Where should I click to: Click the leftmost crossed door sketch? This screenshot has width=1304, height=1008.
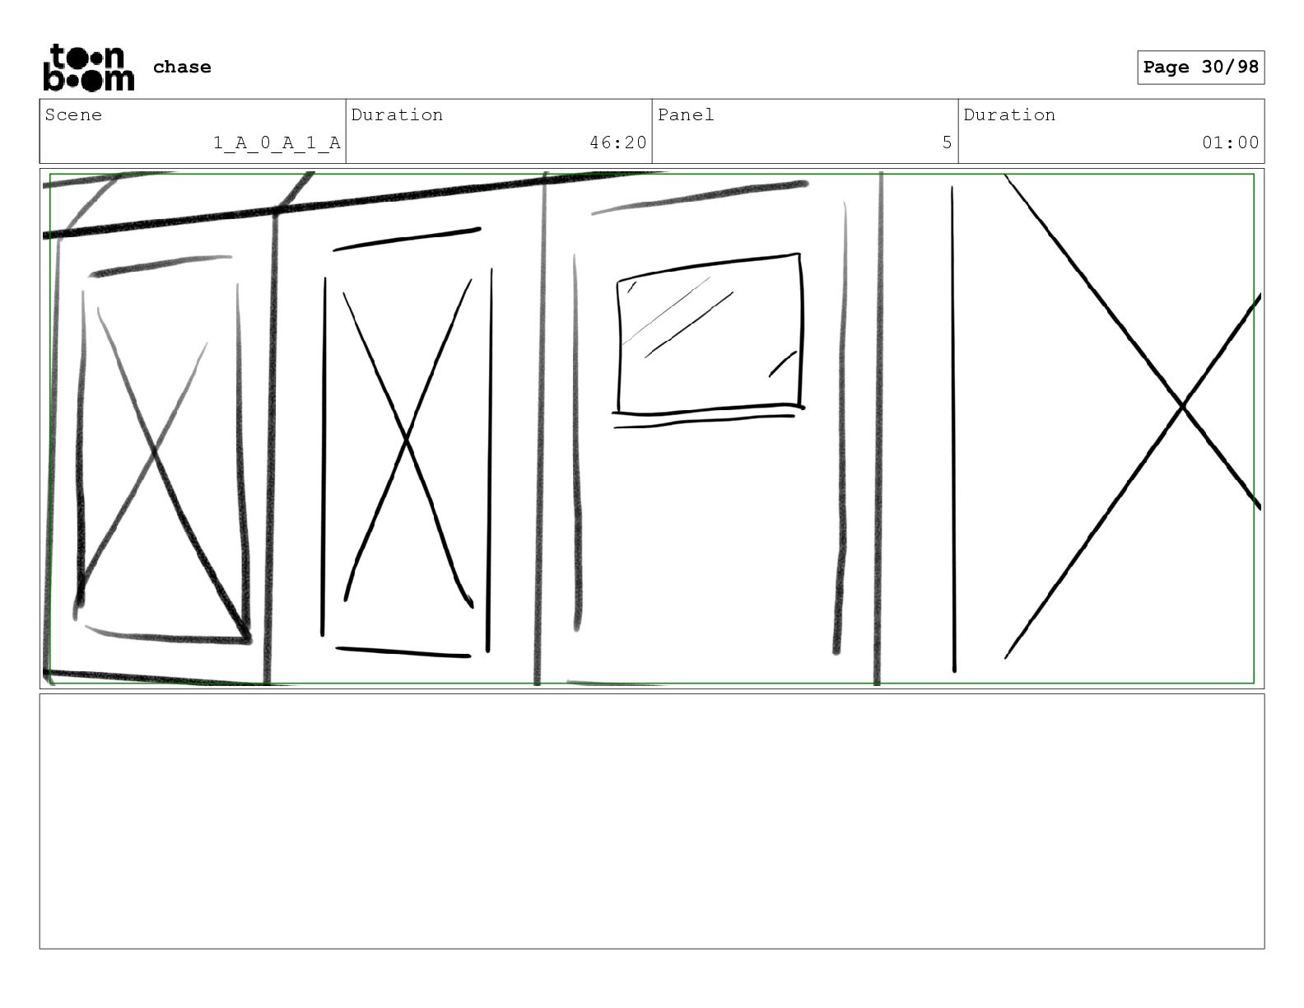pos(161,450)
